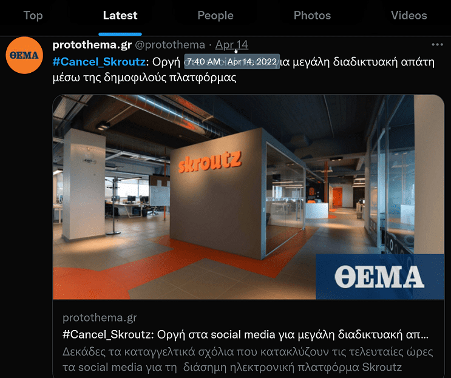451x378 pixels.
Task: Go to the Videos tab
Action: (409, 16)
